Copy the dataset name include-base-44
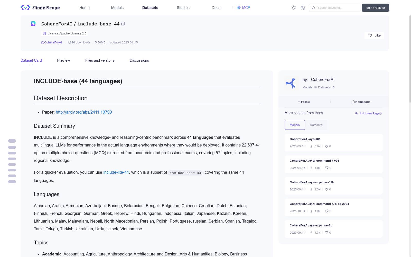Image resolution: width=411 pixels, height=257 pixels. tap(123, 24)
